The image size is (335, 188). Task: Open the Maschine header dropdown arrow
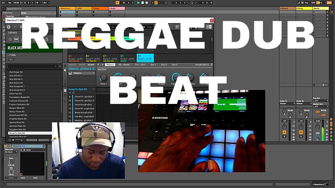15,27
